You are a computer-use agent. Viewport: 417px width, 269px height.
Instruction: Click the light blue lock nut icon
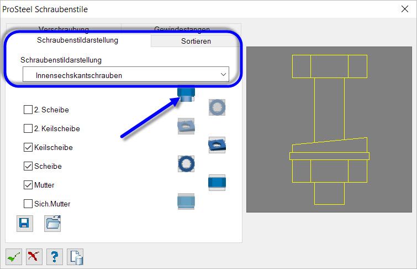click(x=186, y=201)
